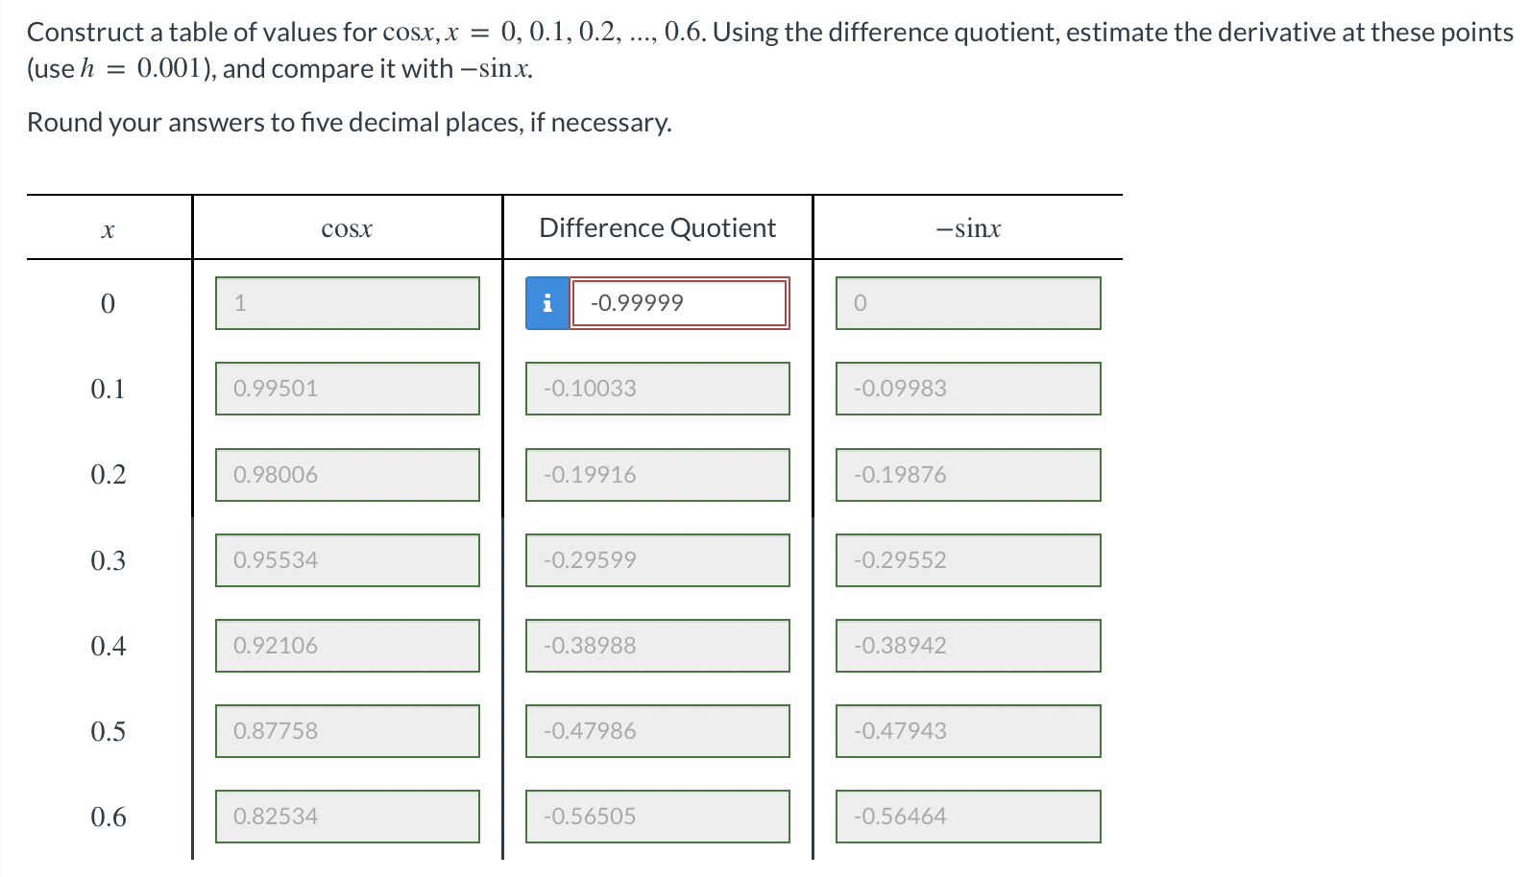The height and width of the screenshot is (877, 1529).
Task: Select the -0.29599 difference quotient entry
Action: pos(658,559)
